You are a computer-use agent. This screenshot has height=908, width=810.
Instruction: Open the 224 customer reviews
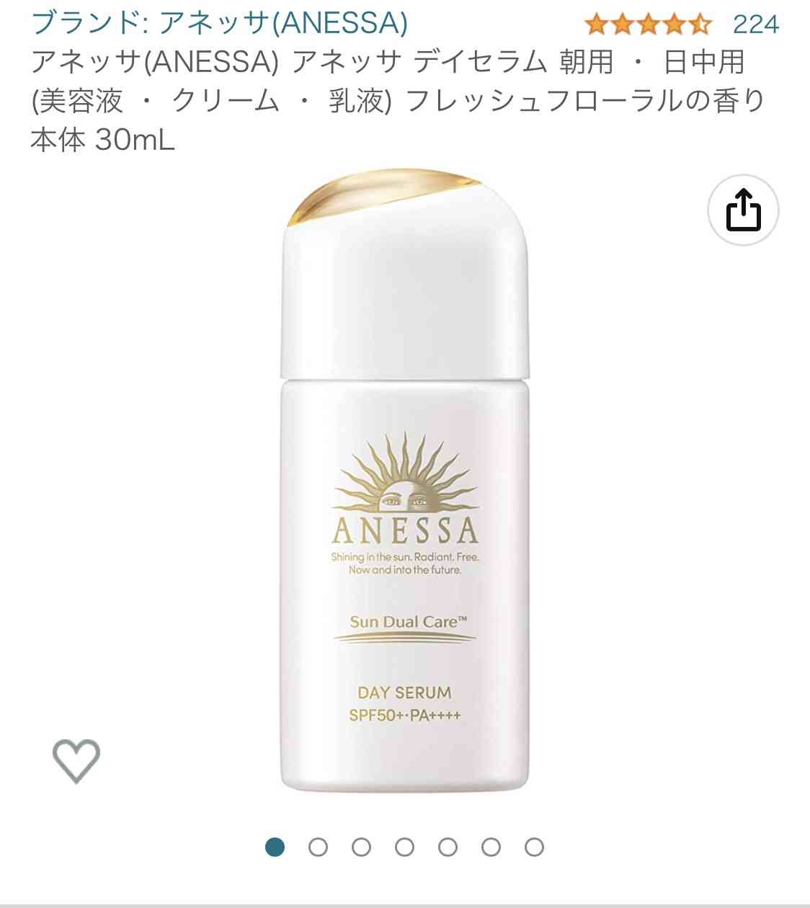pos(755,25)
